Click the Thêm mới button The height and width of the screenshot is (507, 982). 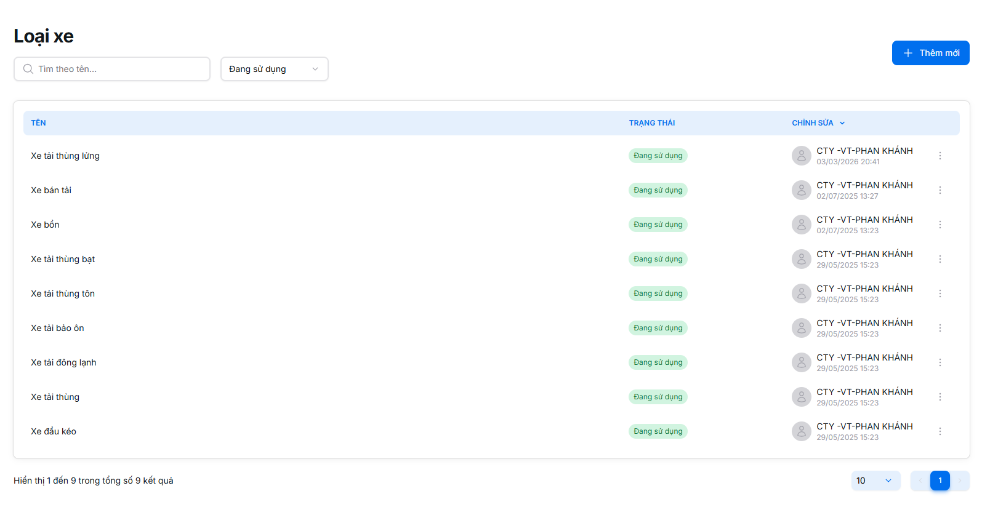tap(930, 53)
